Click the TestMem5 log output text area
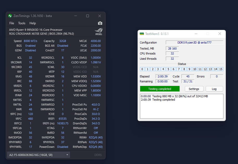Viewport: 238px width, 164px height. pos(181,106)
